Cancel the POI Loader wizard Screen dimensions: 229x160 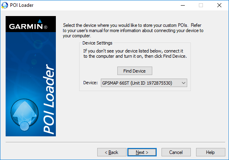point(176,152)
